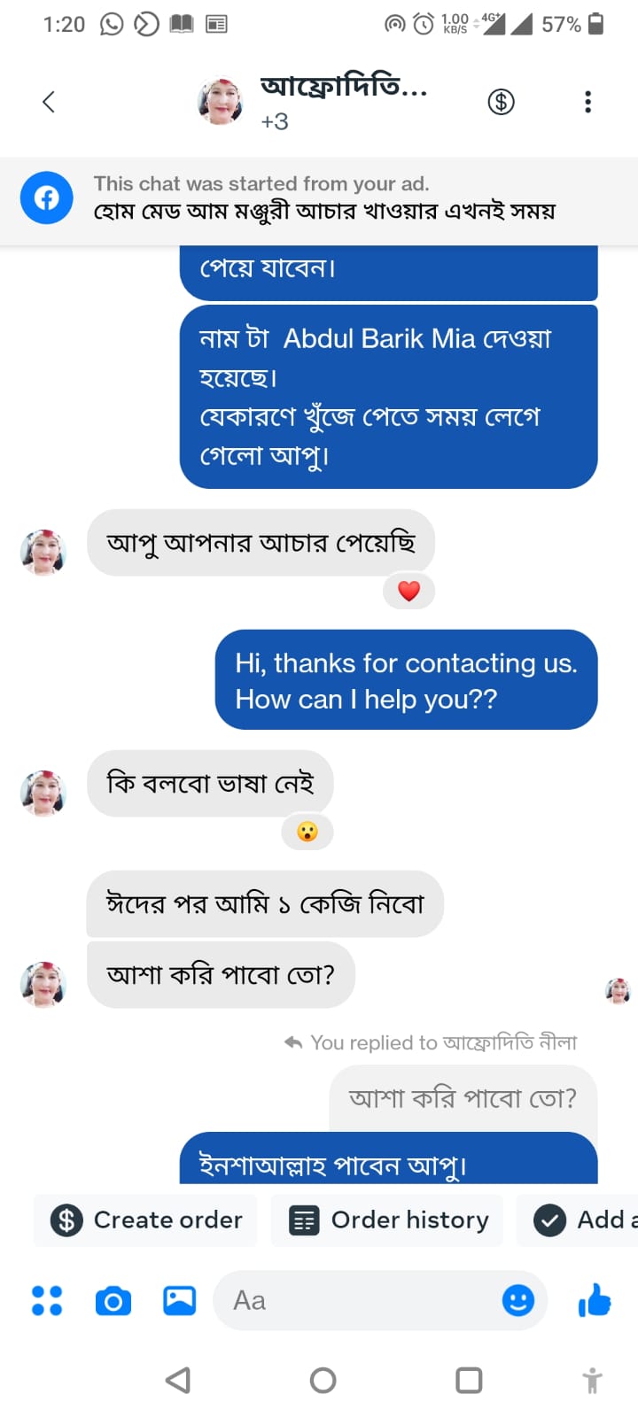
Task: Tap the Abdul Barik Mia message bubble
Action: click(x=388, y=396)
